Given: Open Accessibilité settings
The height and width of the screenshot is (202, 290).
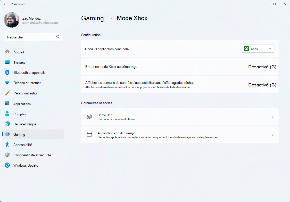Looking at the screenshot, I should [x=33, y=145].
